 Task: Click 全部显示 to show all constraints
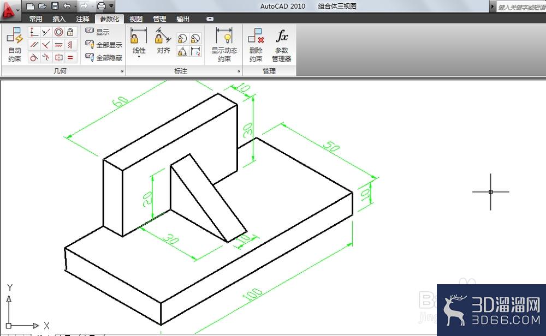[x=104, y=45]
